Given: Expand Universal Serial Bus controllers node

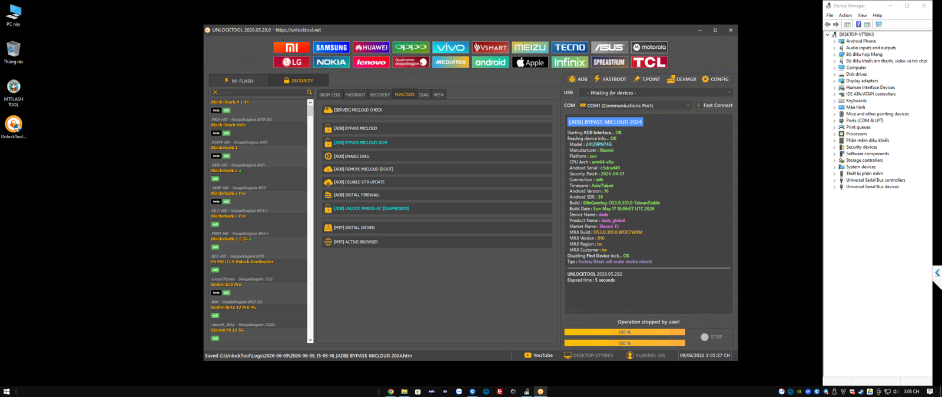Looking at the screenshot, I should click(834, 180).
